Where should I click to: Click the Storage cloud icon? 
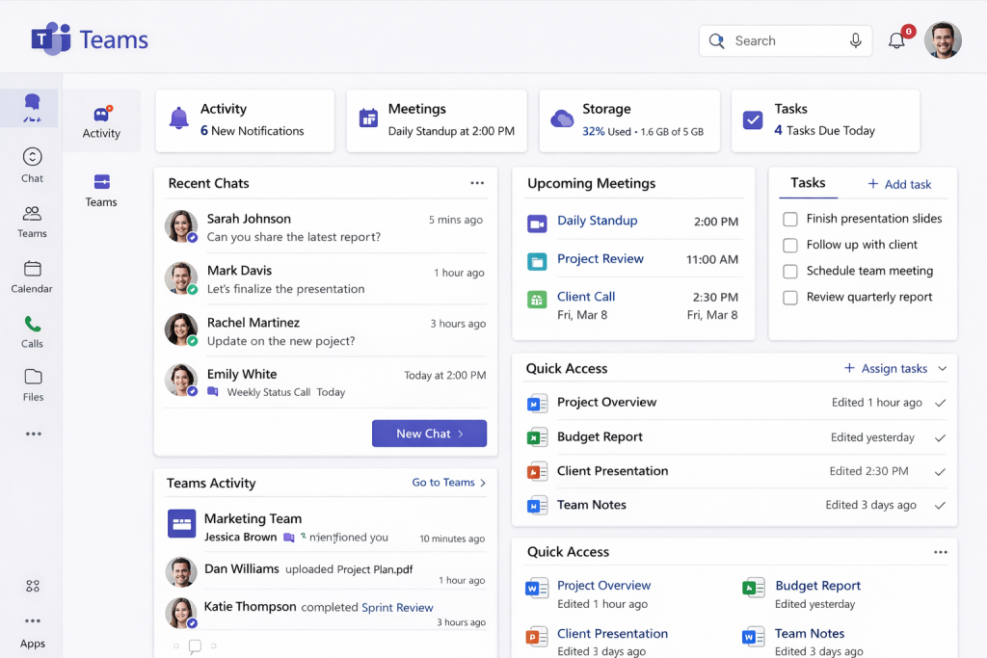[562, 119]
